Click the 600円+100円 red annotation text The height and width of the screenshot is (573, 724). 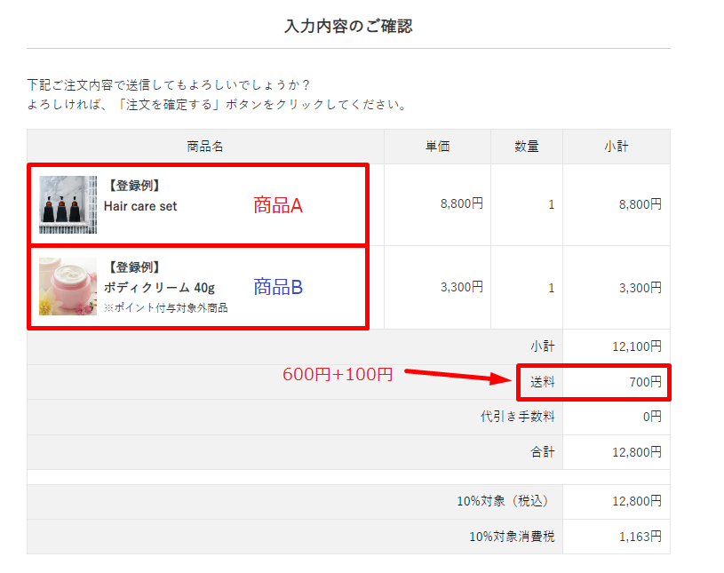pyautogui.click(x=338, y=375)
